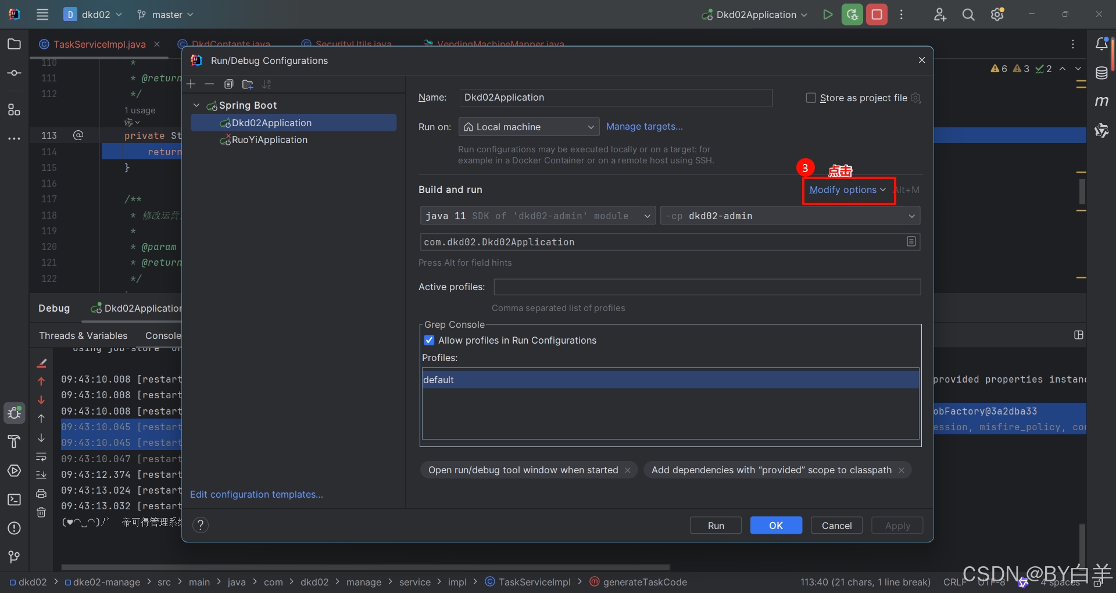Screen dimensions: 1116x593
Task: Click the Name input field
Action: click(616, 98)
